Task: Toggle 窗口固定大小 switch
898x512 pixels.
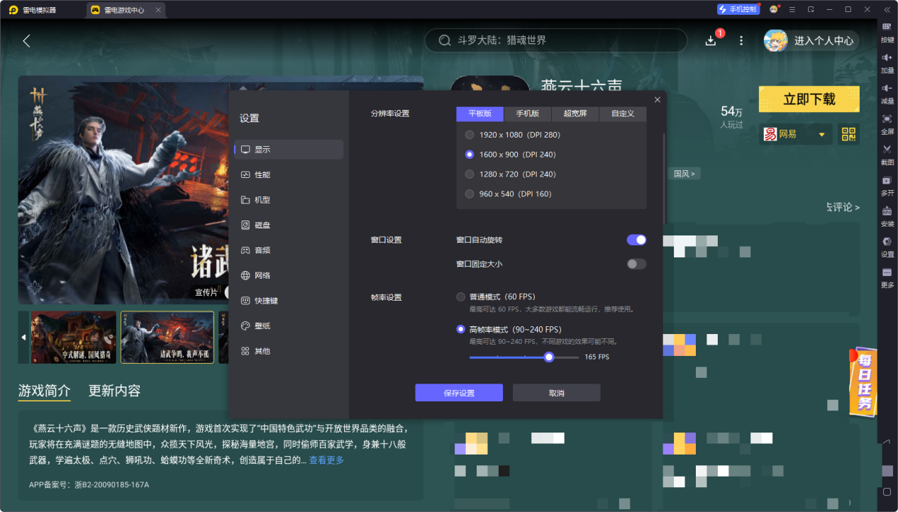Action: [x=636, y=264]
